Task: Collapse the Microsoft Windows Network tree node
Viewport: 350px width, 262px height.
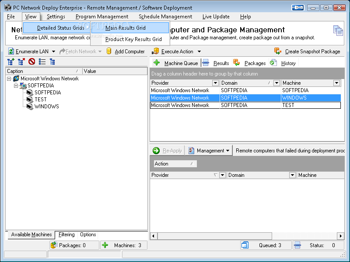Action: click(9, 79)
